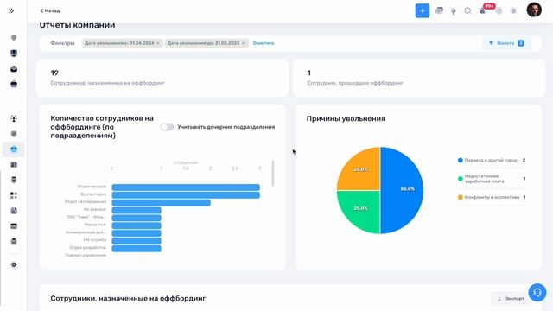
Task: Click the Экспорт button
Action: pos(511,299)
